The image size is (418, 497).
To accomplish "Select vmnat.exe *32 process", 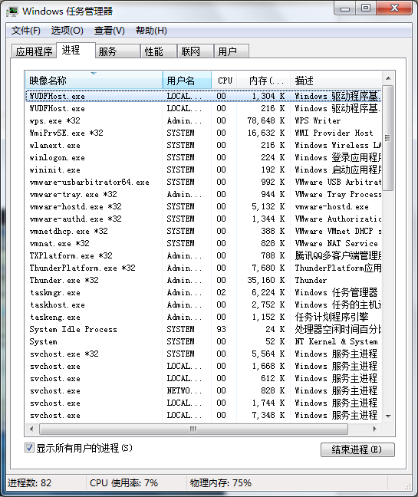I will (203, 243).
